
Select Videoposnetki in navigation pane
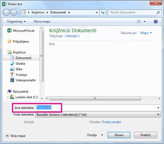click(25, 80)
